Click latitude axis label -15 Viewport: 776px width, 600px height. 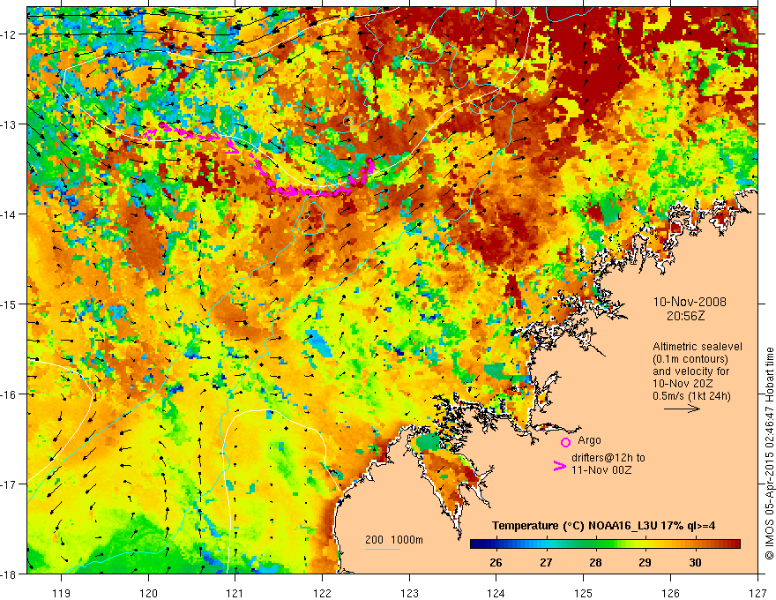[10, 304]
